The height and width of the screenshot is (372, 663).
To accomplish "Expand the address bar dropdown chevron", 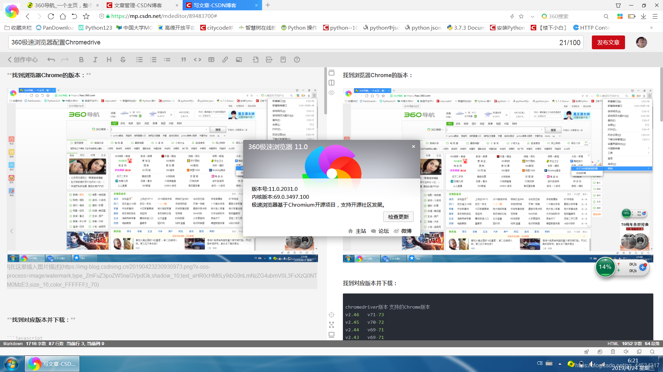I will (532, 16).
